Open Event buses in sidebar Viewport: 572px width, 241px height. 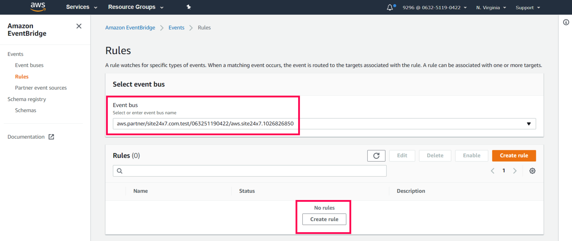point(29,65)
